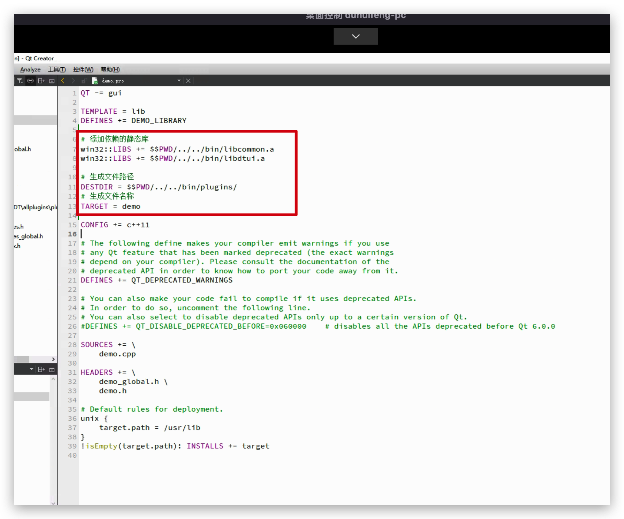Click the 'TEMPLATE = lib' line
This screenshot has width=624, height=519.
point(113,111)
